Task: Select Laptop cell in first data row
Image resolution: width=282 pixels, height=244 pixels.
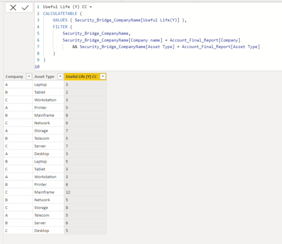Action: click(48, 85)
